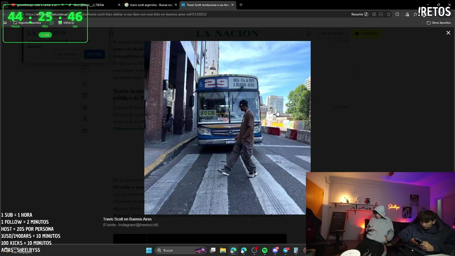Open Telegram from the taskbar
Image resolution: width=455 pixels, height=256 pixels.
click(286, 250)
